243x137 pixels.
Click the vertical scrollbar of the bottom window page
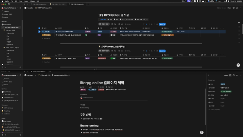[x=206, y=107]
